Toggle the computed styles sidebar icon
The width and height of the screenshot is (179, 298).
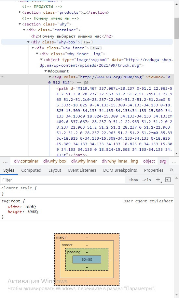[168, 180]
